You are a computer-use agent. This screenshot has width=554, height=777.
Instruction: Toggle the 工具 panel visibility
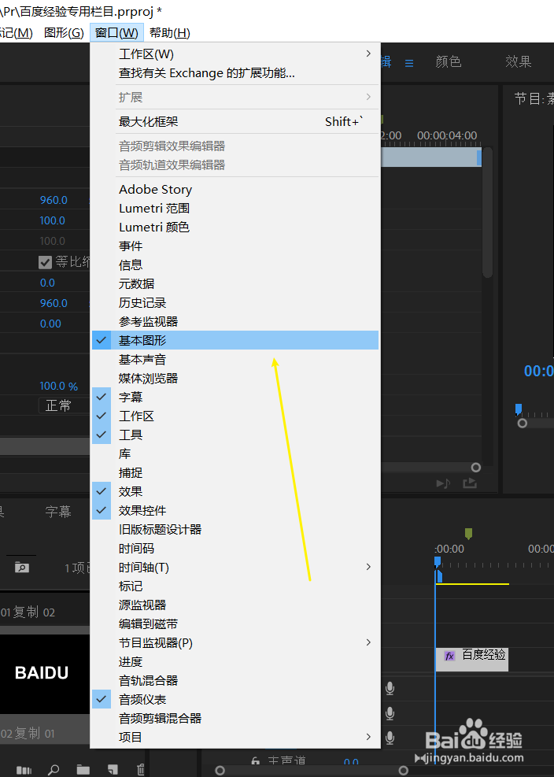point(235,435)
